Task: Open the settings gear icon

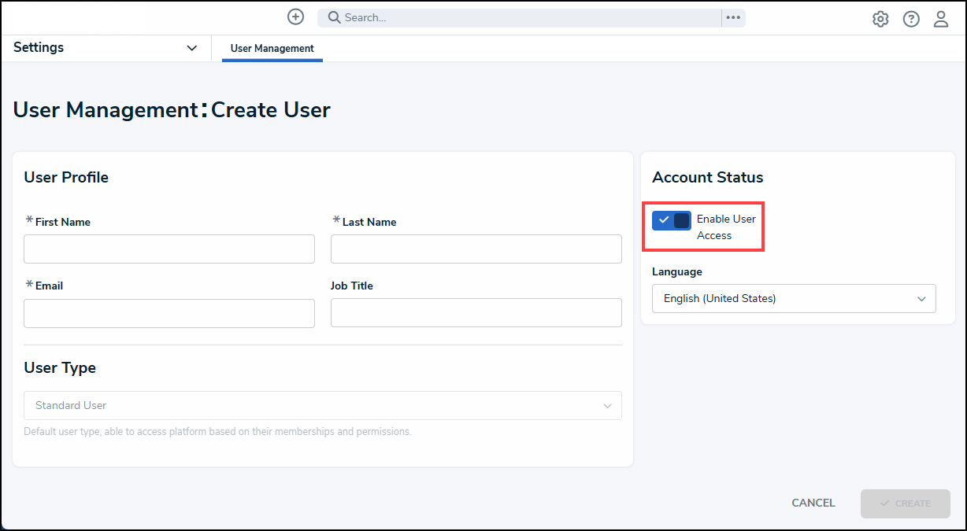Action: tap(880, 19)
